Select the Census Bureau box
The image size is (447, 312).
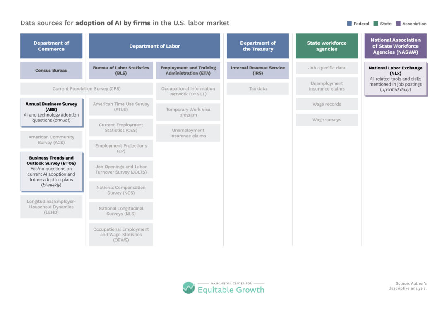(51, 70)
